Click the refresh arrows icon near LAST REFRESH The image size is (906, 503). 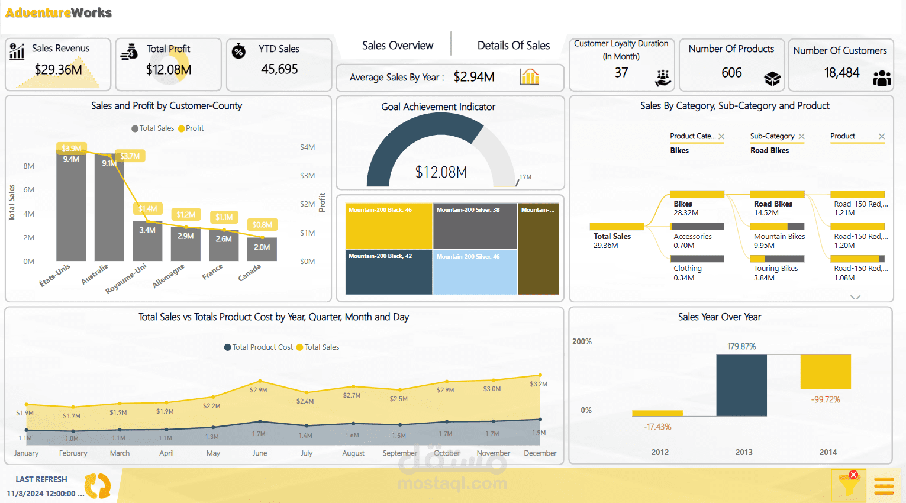96,485
